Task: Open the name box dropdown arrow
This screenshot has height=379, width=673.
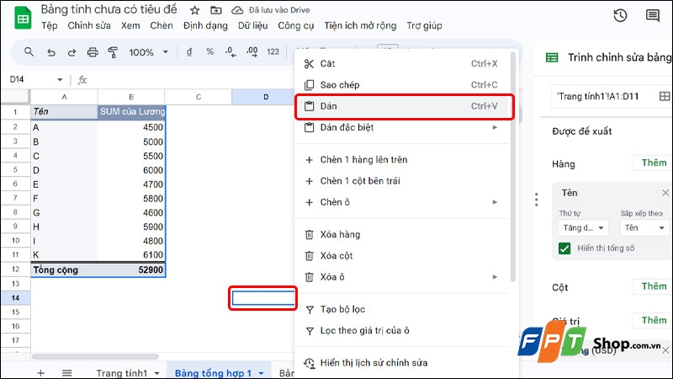Action: (x=60, y=79)
